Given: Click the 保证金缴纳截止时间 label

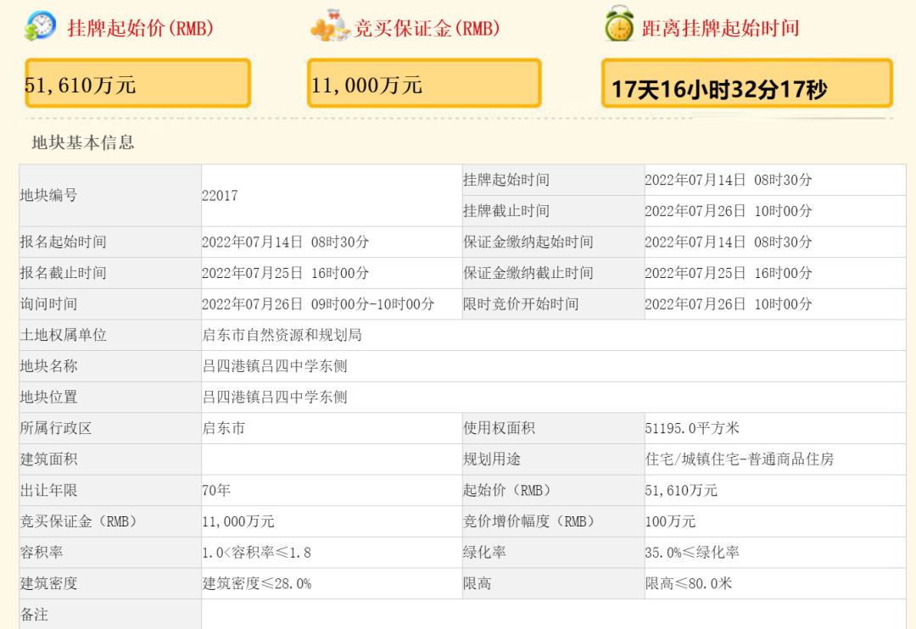Looking at the screenshot, I should coord(528,273).
